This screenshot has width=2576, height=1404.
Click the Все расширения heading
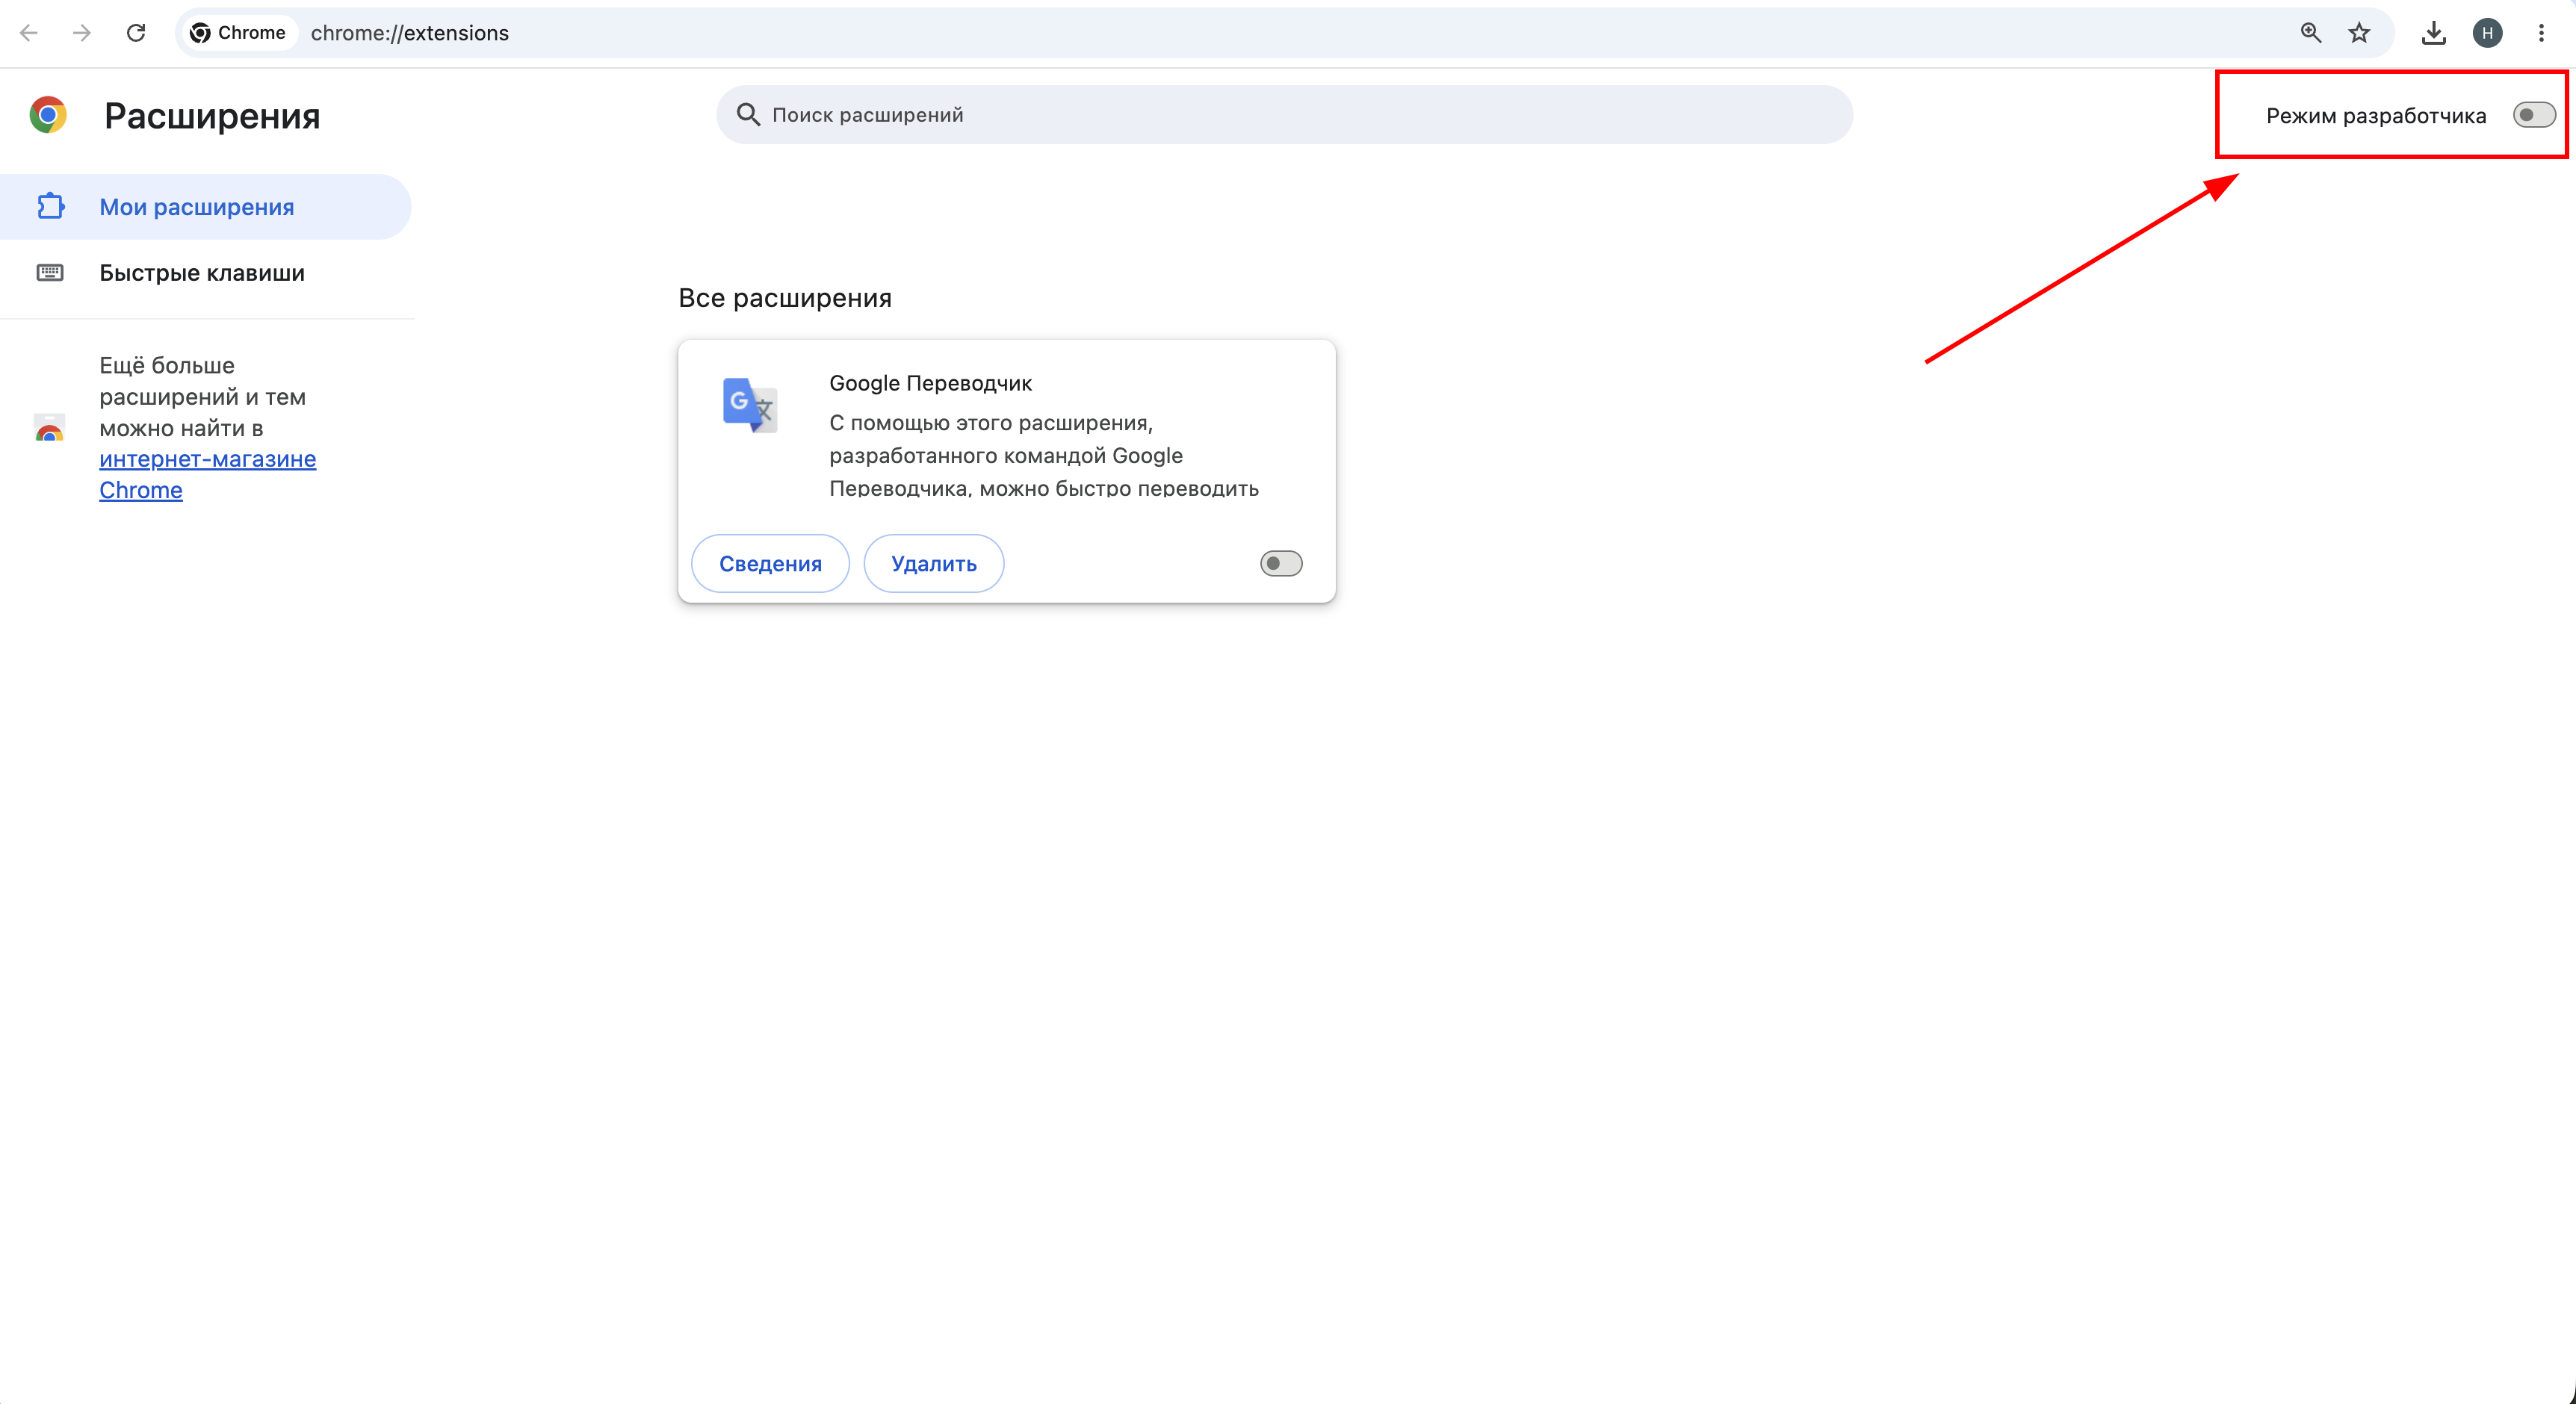click(x=785, y=298)
